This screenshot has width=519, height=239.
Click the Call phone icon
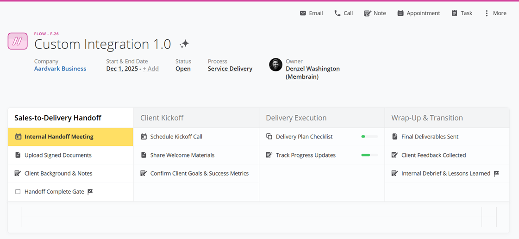[x=338, y=13]
